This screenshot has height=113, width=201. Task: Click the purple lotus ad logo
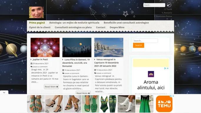151,74
